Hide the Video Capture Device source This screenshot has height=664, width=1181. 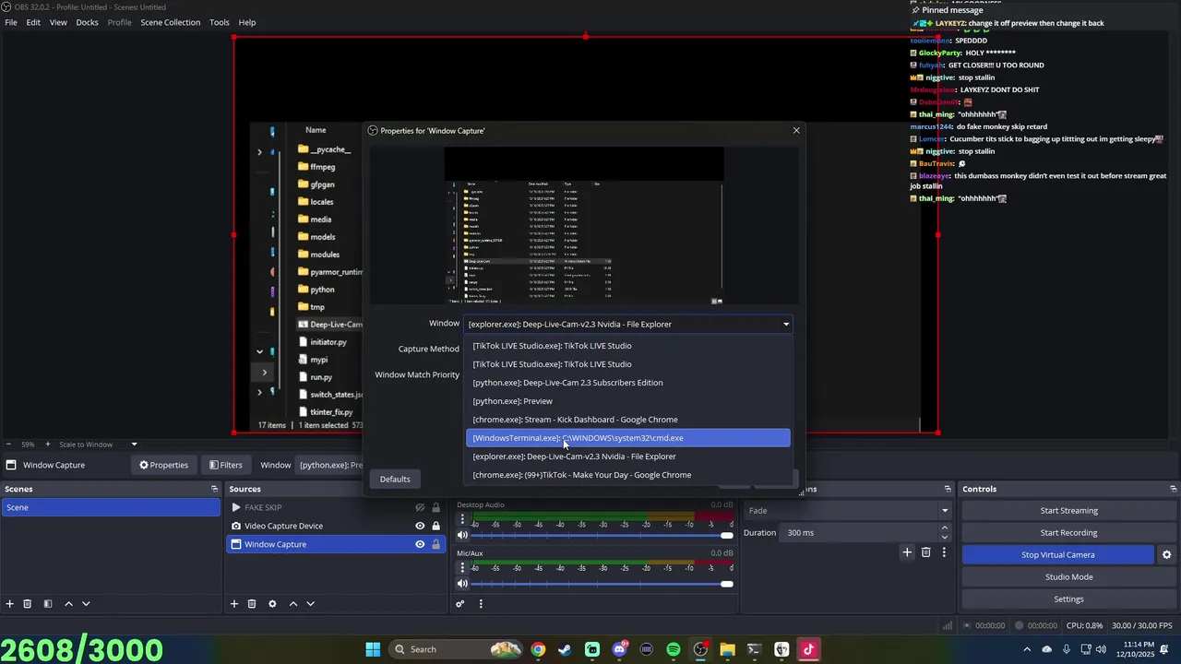point(420,526)
